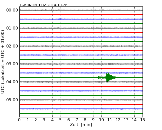Click the black trace at 01:00
162x130 pixels.
click(81, 28)
